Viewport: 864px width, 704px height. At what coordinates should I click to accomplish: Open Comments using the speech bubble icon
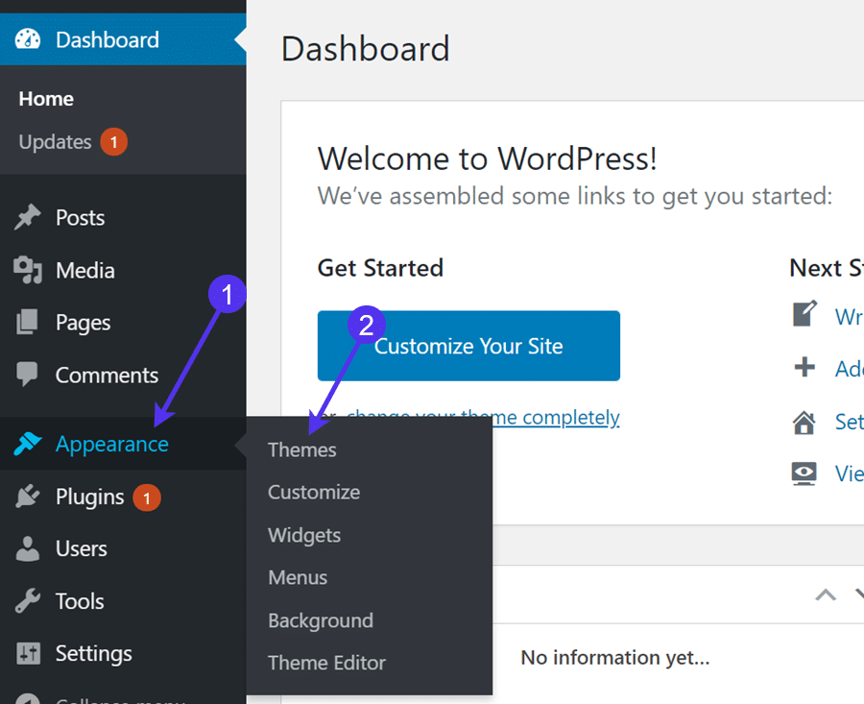tap(27, 375)
